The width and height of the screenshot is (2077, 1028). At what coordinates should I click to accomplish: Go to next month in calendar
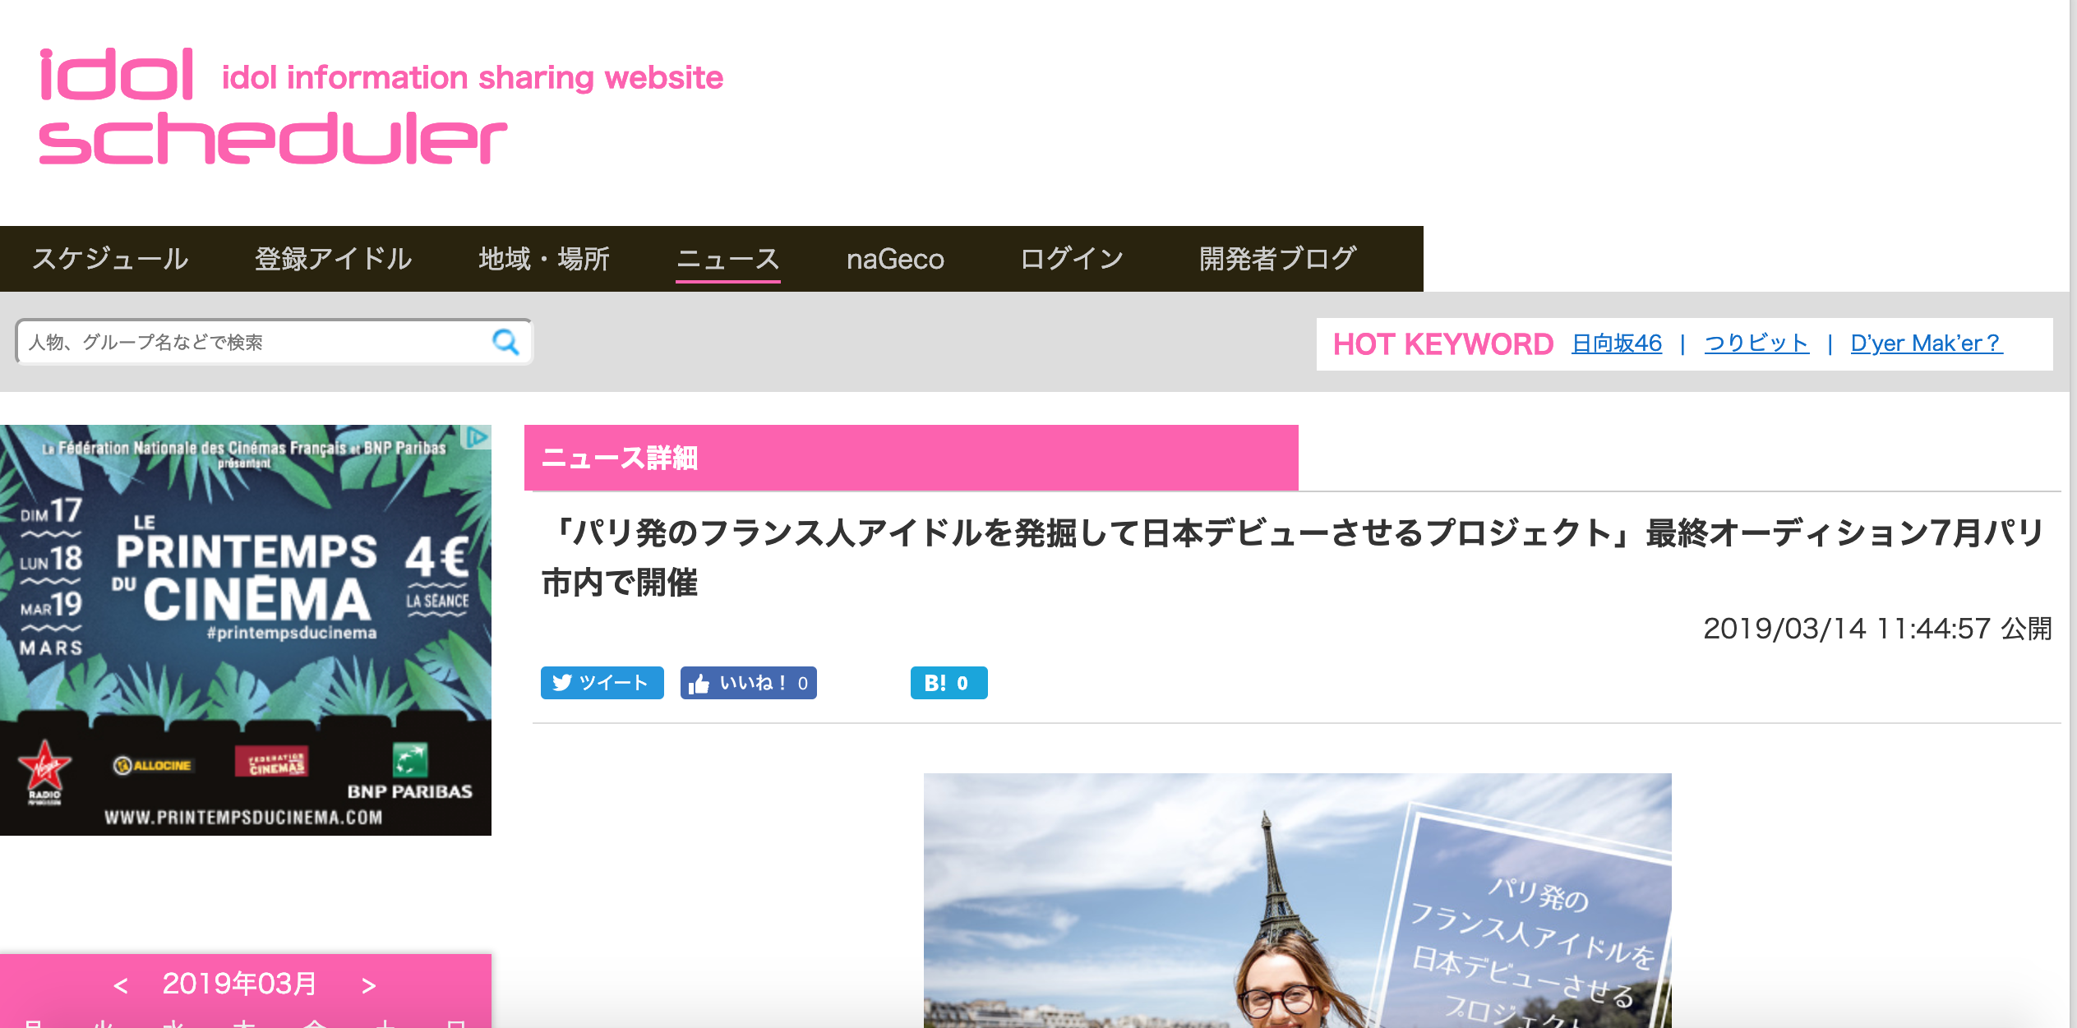coord(369,984)
